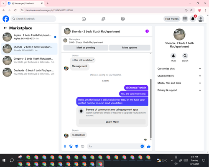Click the weather 23°C widget
Image resolution: width=209 pixels, height=167 pixels.
[x=162, y=160]
